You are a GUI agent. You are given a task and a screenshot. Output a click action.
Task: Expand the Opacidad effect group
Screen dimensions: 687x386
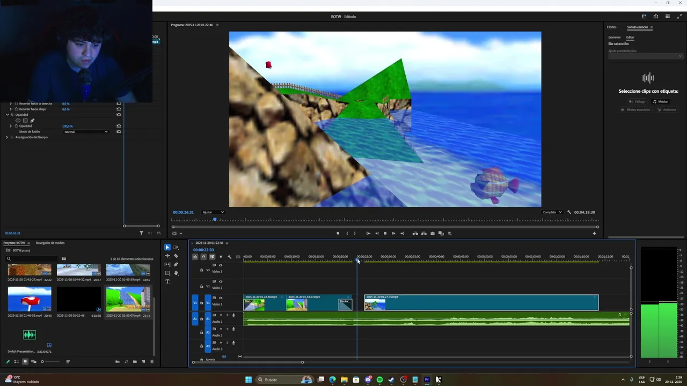(x=7, y=115)
